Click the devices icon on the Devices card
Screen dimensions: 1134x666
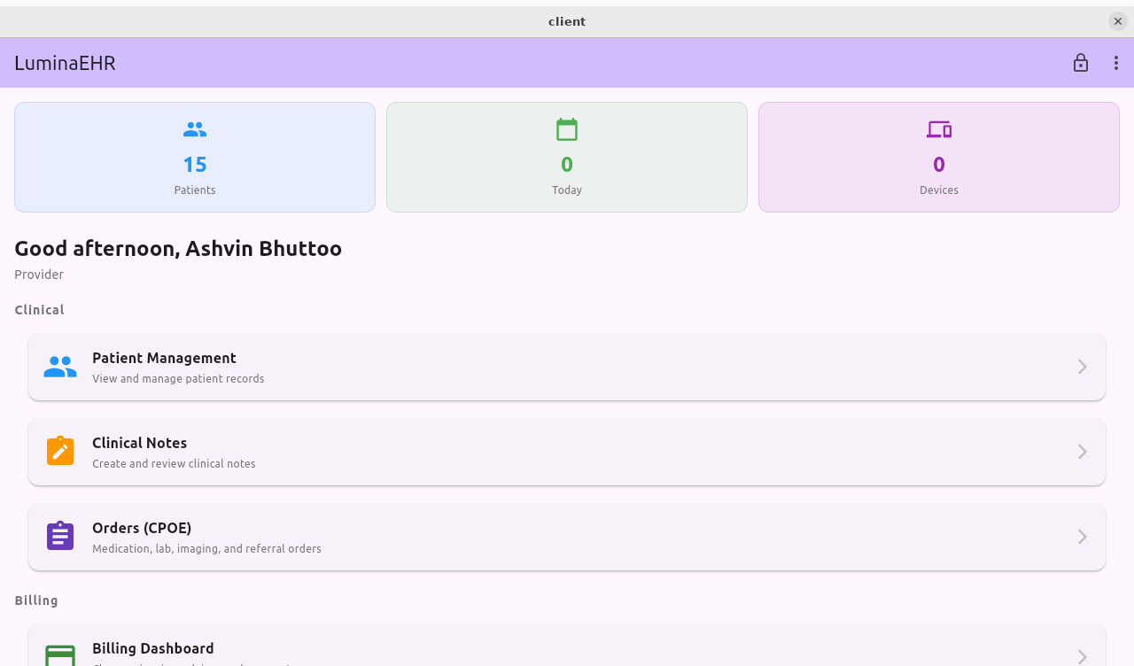pyautogui.click(x=939, y=128)
